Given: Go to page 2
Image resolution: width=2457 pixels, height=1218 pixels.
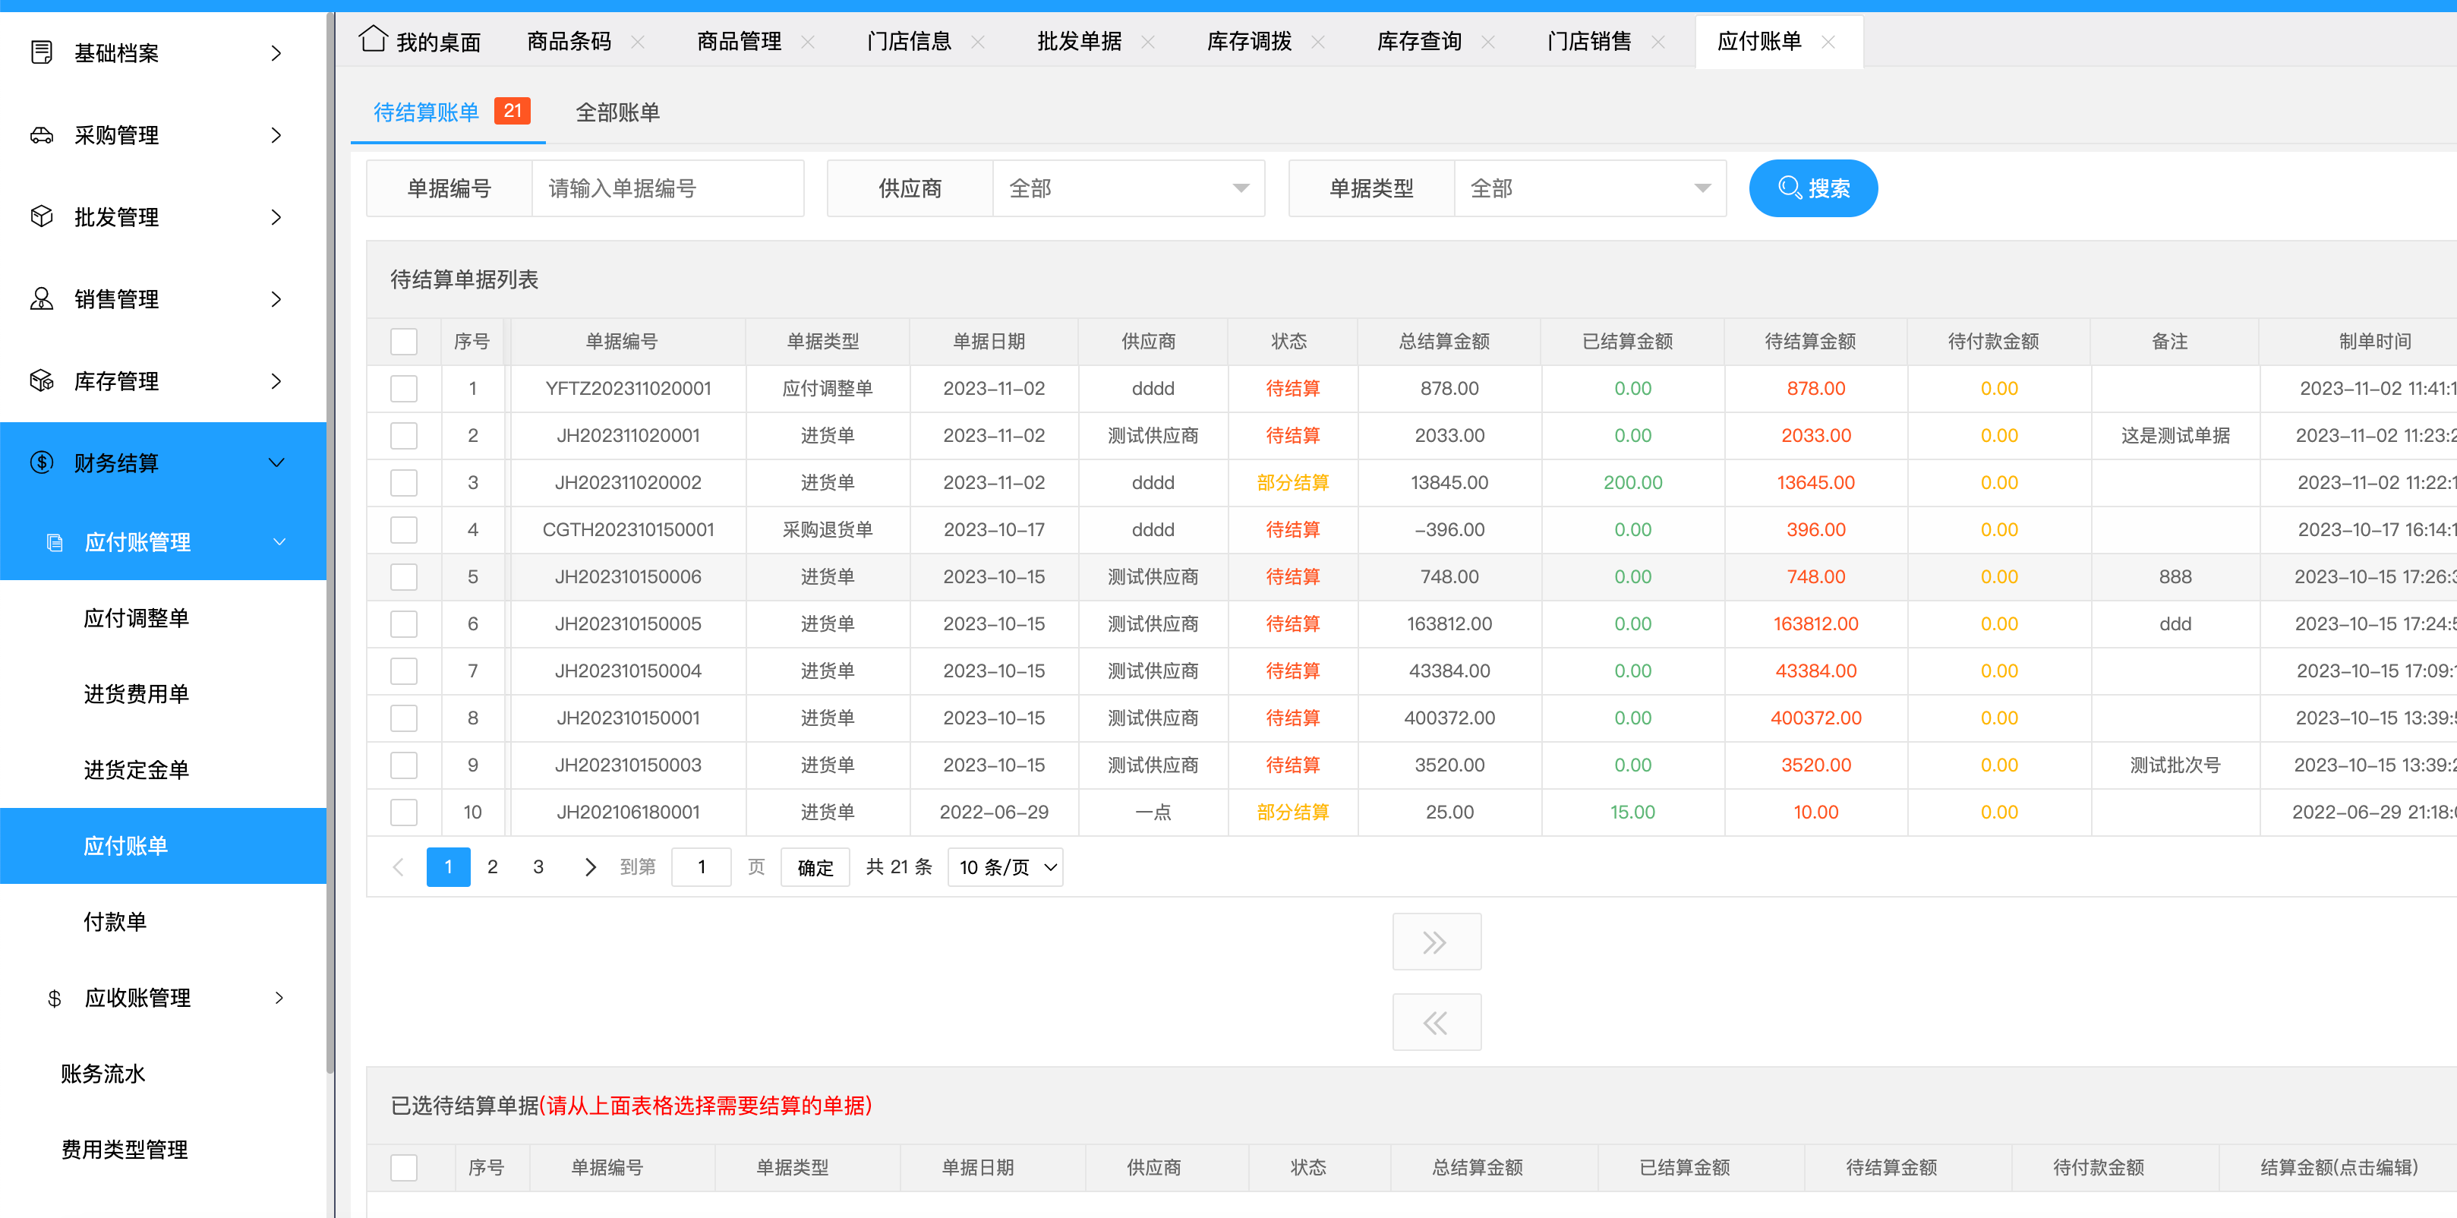Looking at the screenshot, I should click(492, 867).
